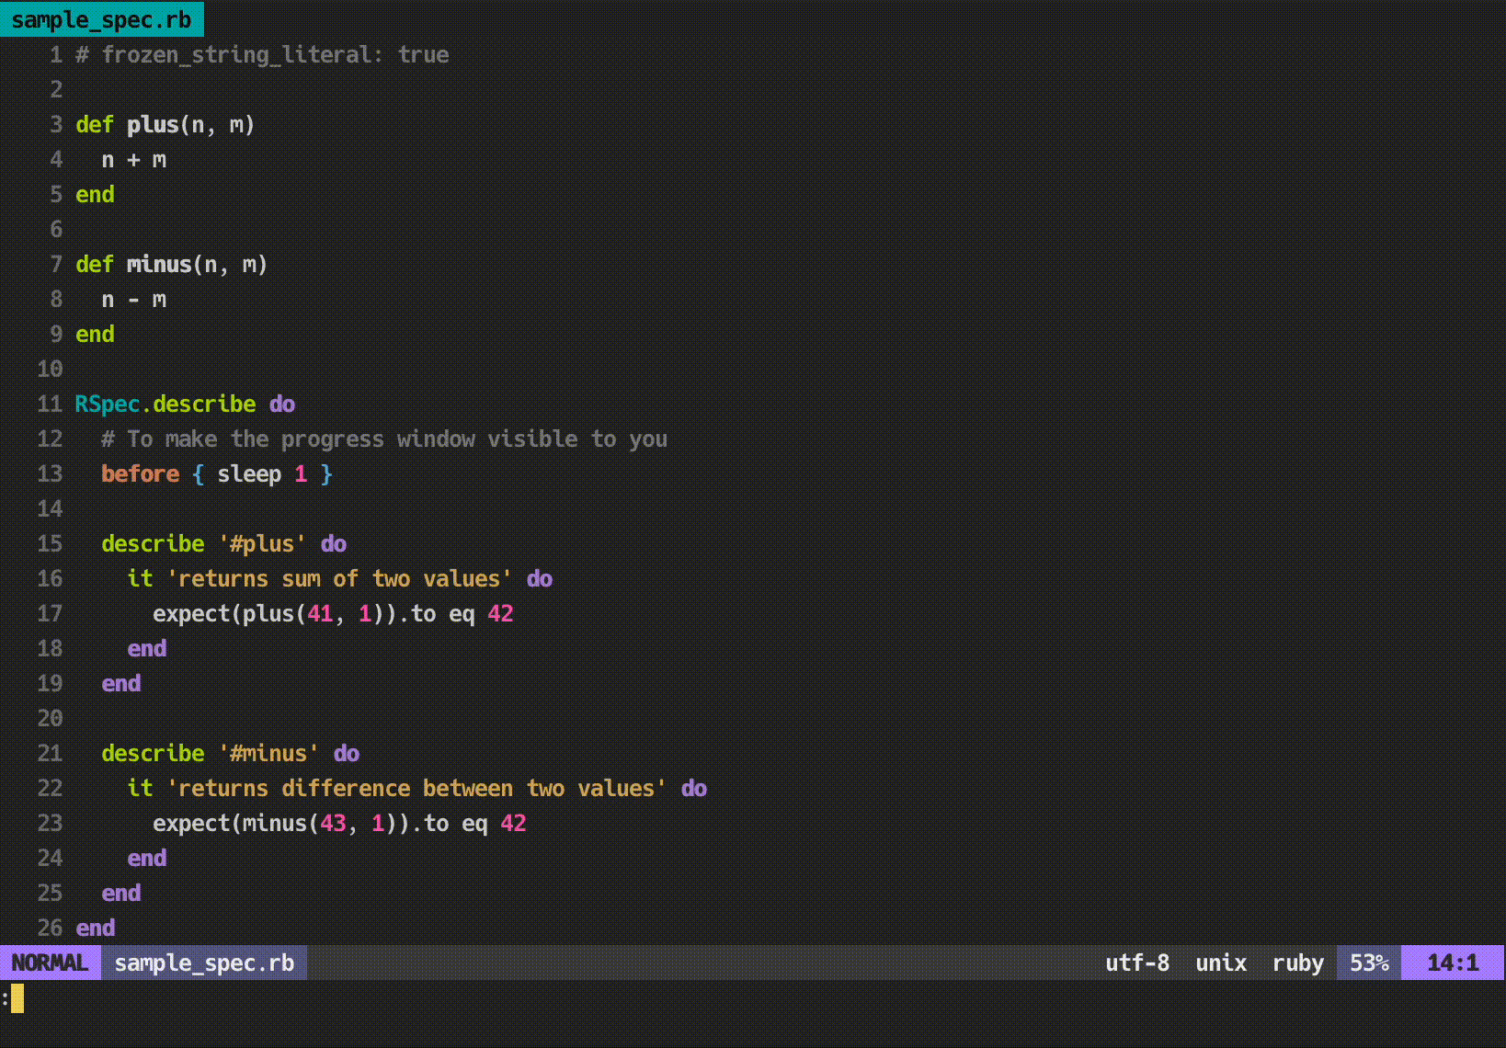Click describe '#minus' do line

[x=230, y=753]
